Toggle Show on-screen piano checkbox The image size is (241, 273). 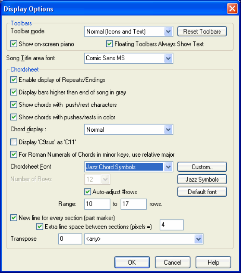[x=14, y=44]
